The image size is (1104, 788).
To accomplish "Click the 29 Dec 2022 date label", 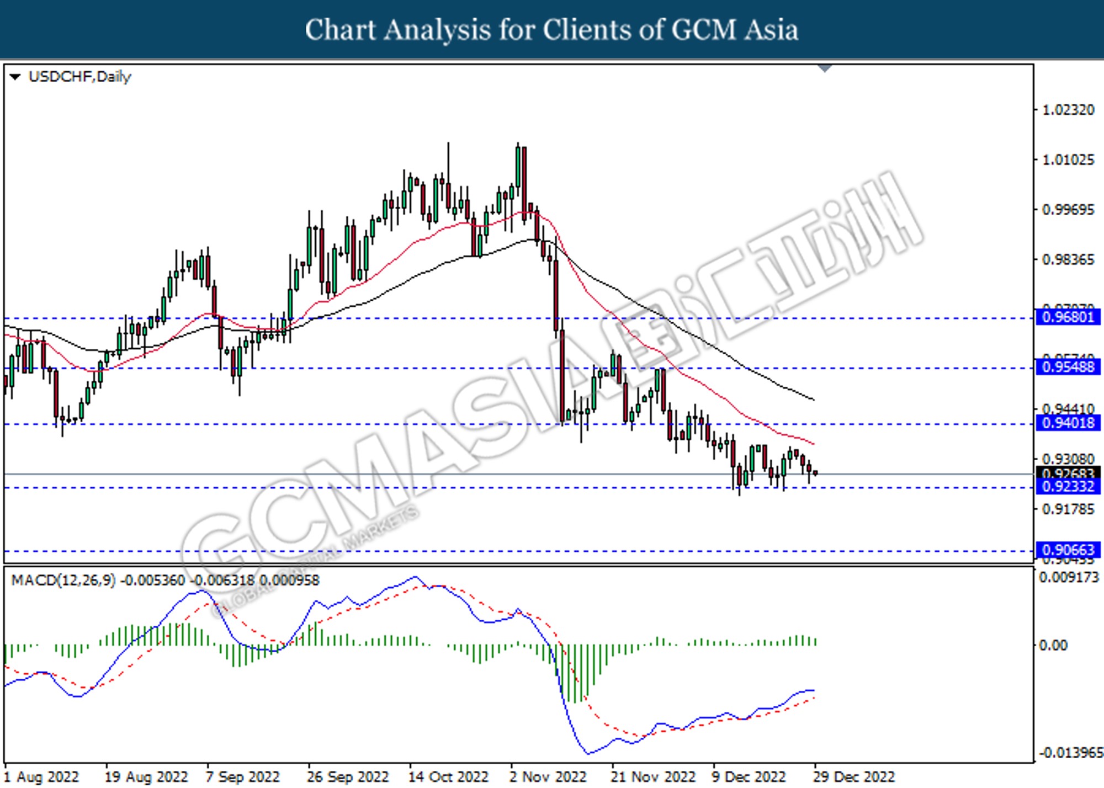I will coord(854,777).
